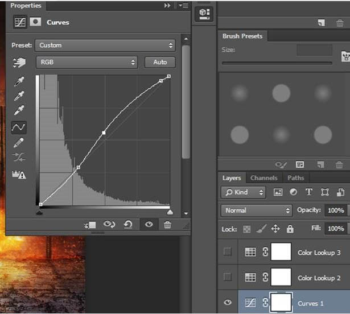Viewport: 350px width, 314px height.
Task: Click trash icon in upper right panel
Action: pos(340,23)
